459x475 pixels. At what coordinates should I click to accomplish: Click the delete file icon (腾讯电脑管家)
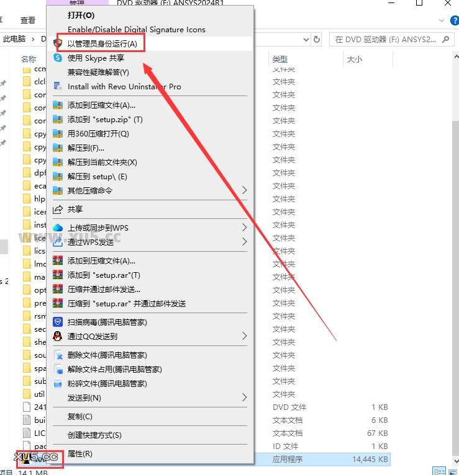pos(58,355)
